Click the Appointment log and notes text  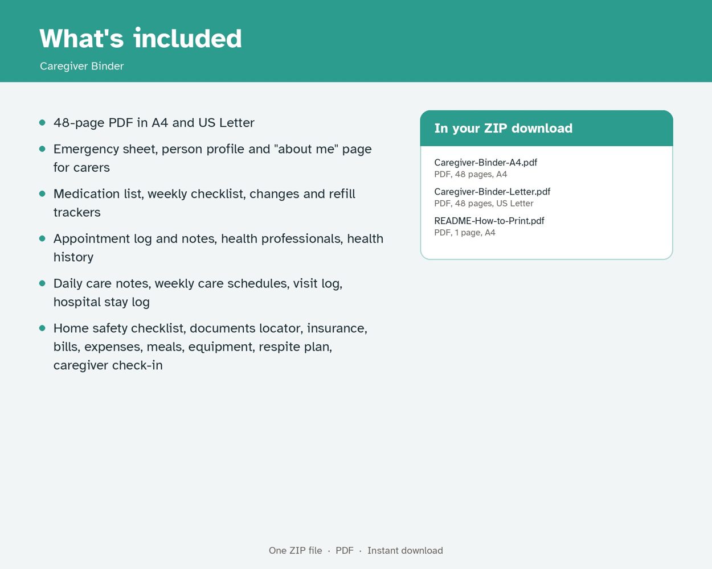(218, 248)
